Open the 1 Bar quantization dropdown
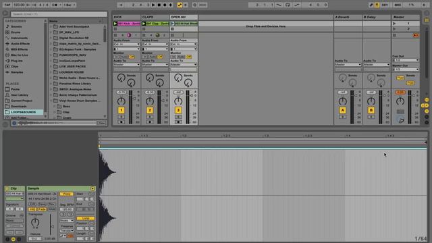Image resolution: width=432 pixels, height=243 pixels. click(x=69, y=5)
